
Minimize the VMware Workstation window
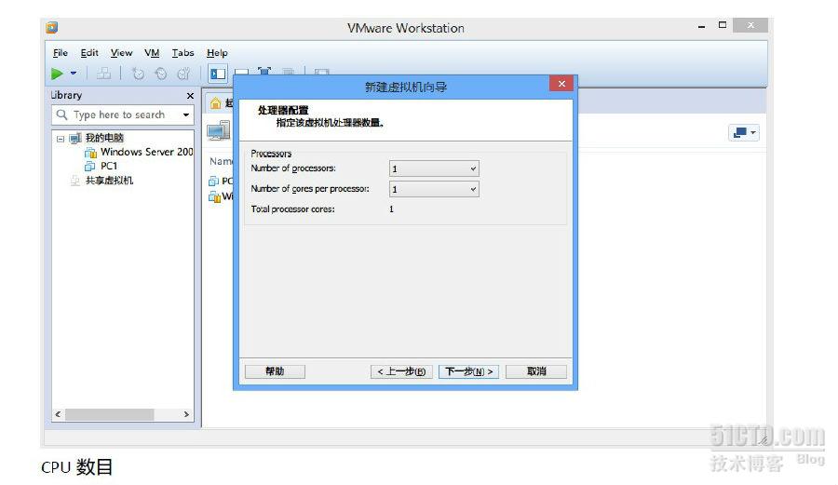(x=702, y=26)
